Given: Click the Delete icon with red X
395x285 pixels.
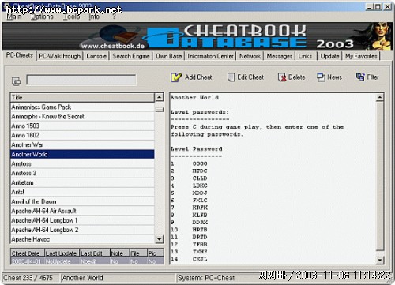Looking at the screenshot, I should click(282, 77).
